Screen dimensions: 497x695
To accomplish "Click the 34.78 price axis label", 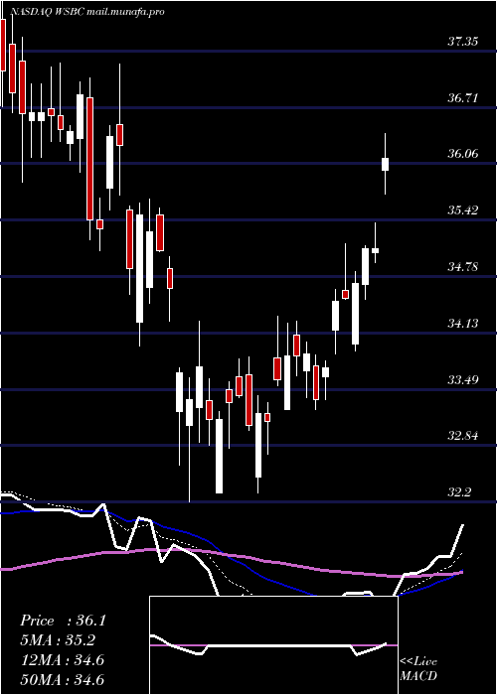I will coord(462,267).
